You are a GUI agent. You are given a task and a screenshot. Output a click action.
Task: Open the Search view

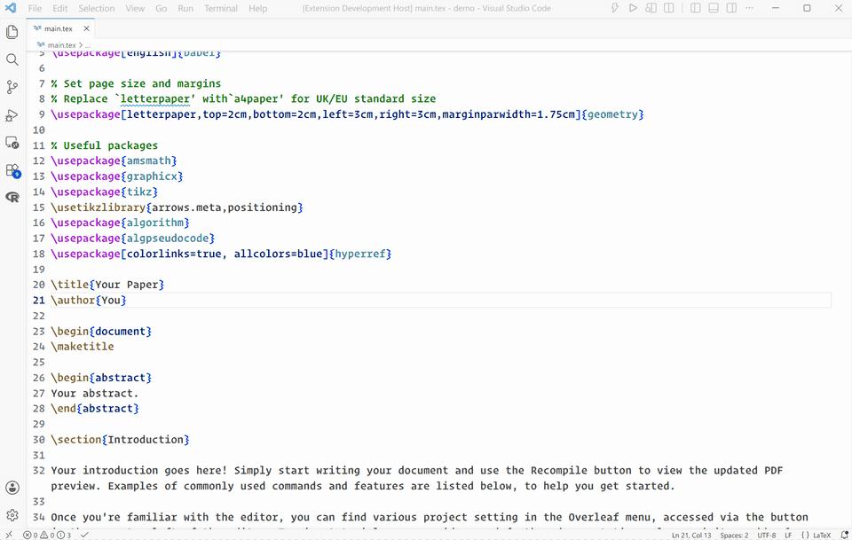[12, 59]
